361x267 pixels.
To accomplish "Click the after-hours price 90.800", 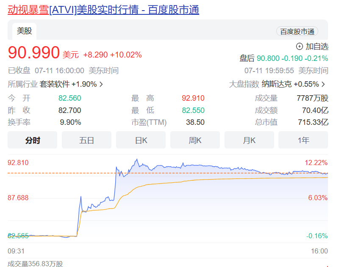I will point(268,58).
